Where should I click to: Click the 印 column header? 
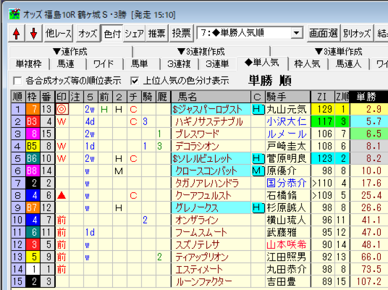coord(62,97)
